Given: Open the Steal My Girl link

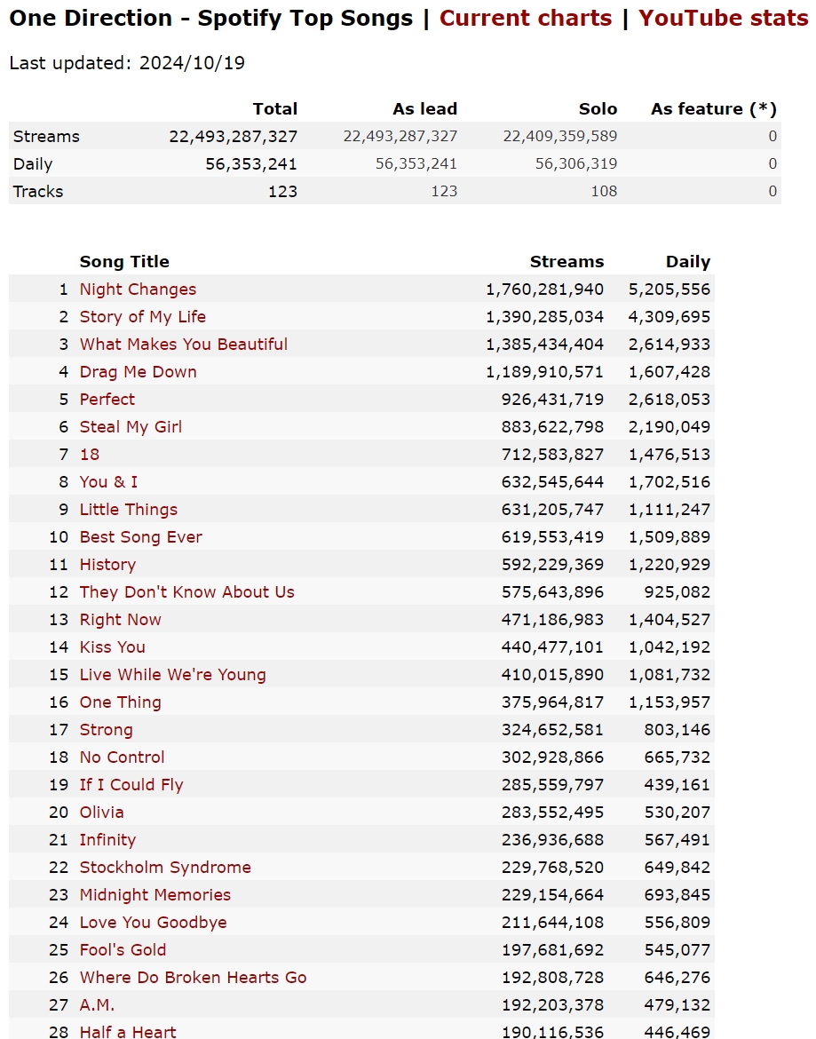Looking at the screenshot, I should [131, 427].
